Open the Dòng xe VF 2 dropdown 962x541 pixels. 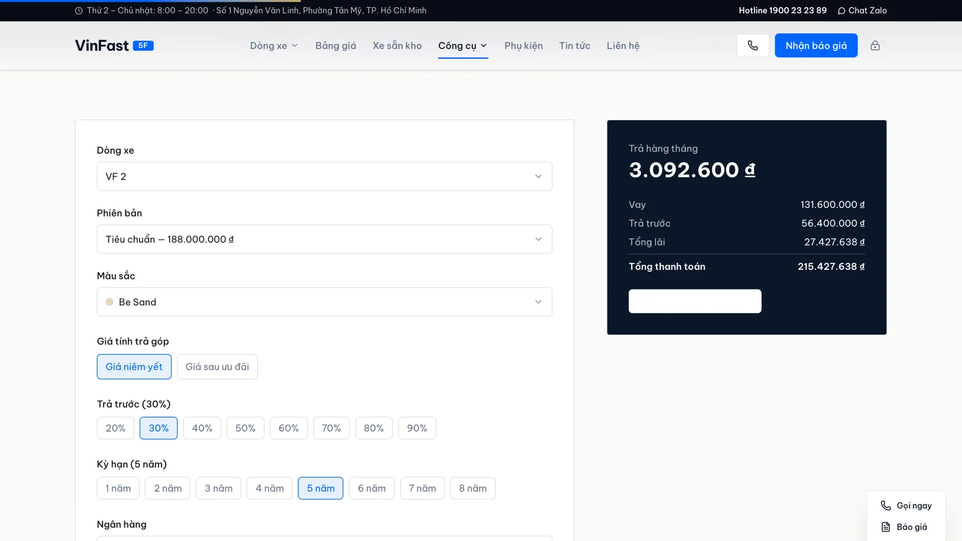click(x=325, y=176)
